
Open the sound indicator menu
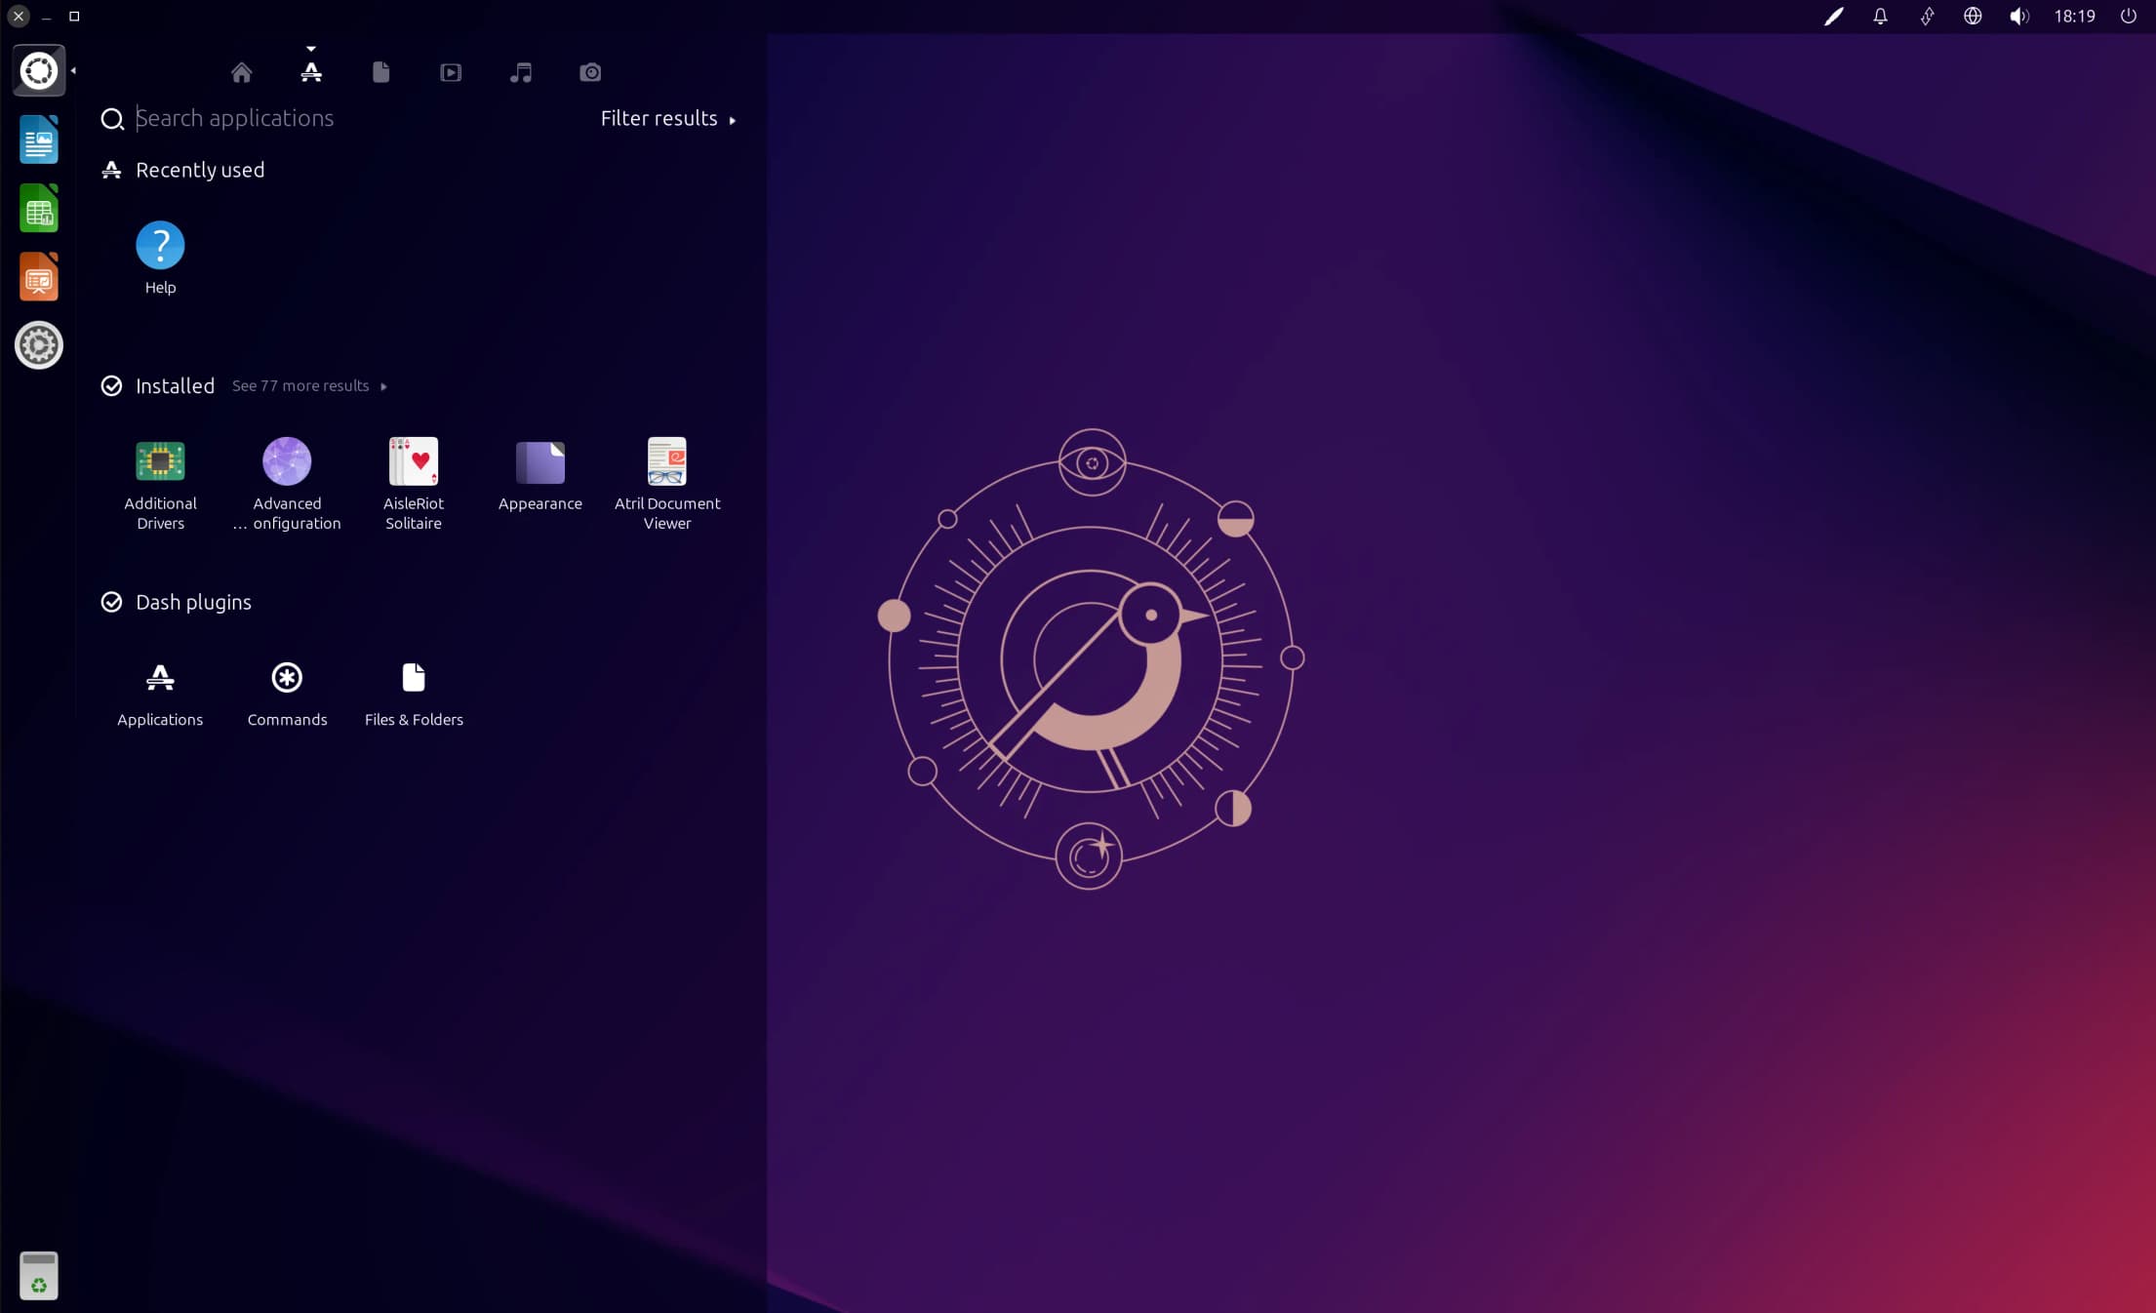pos(2019,16)
